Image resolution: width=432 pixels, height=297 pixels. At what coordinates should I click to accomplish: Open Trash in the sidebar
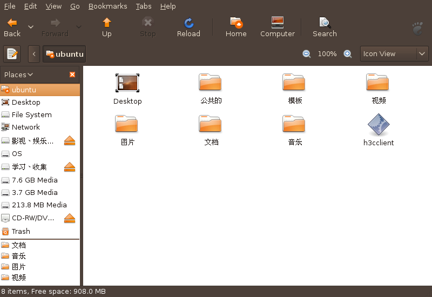pyautogui.click(x=40, y=232)
